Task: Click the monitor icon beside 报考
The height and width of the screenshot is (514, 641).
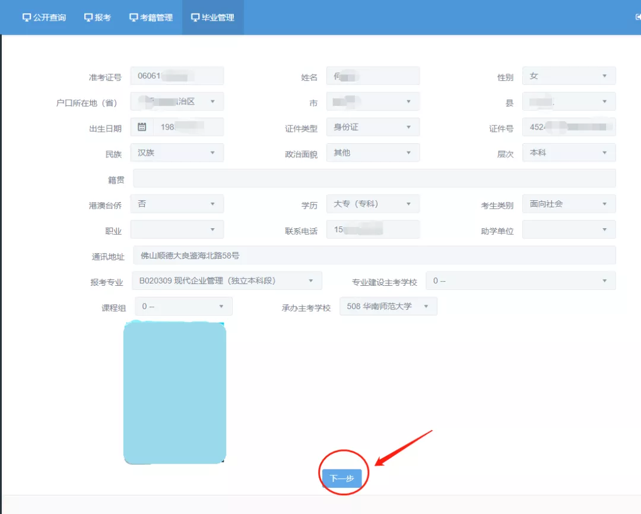Action: coord(88,17)
